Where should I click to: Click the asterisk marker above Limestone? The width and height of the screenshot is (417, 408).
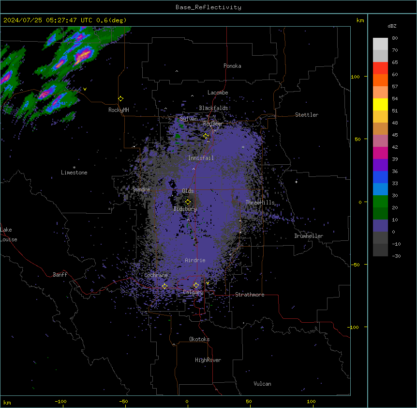coord(74,168)
